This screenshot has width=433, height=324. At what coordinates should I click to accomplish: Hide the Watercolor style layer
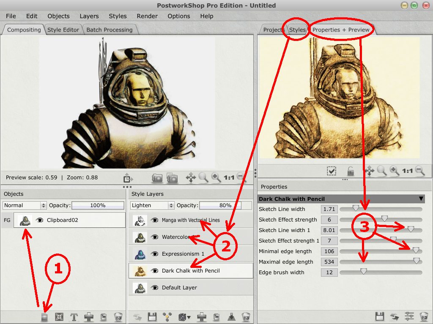pos(155,237)
